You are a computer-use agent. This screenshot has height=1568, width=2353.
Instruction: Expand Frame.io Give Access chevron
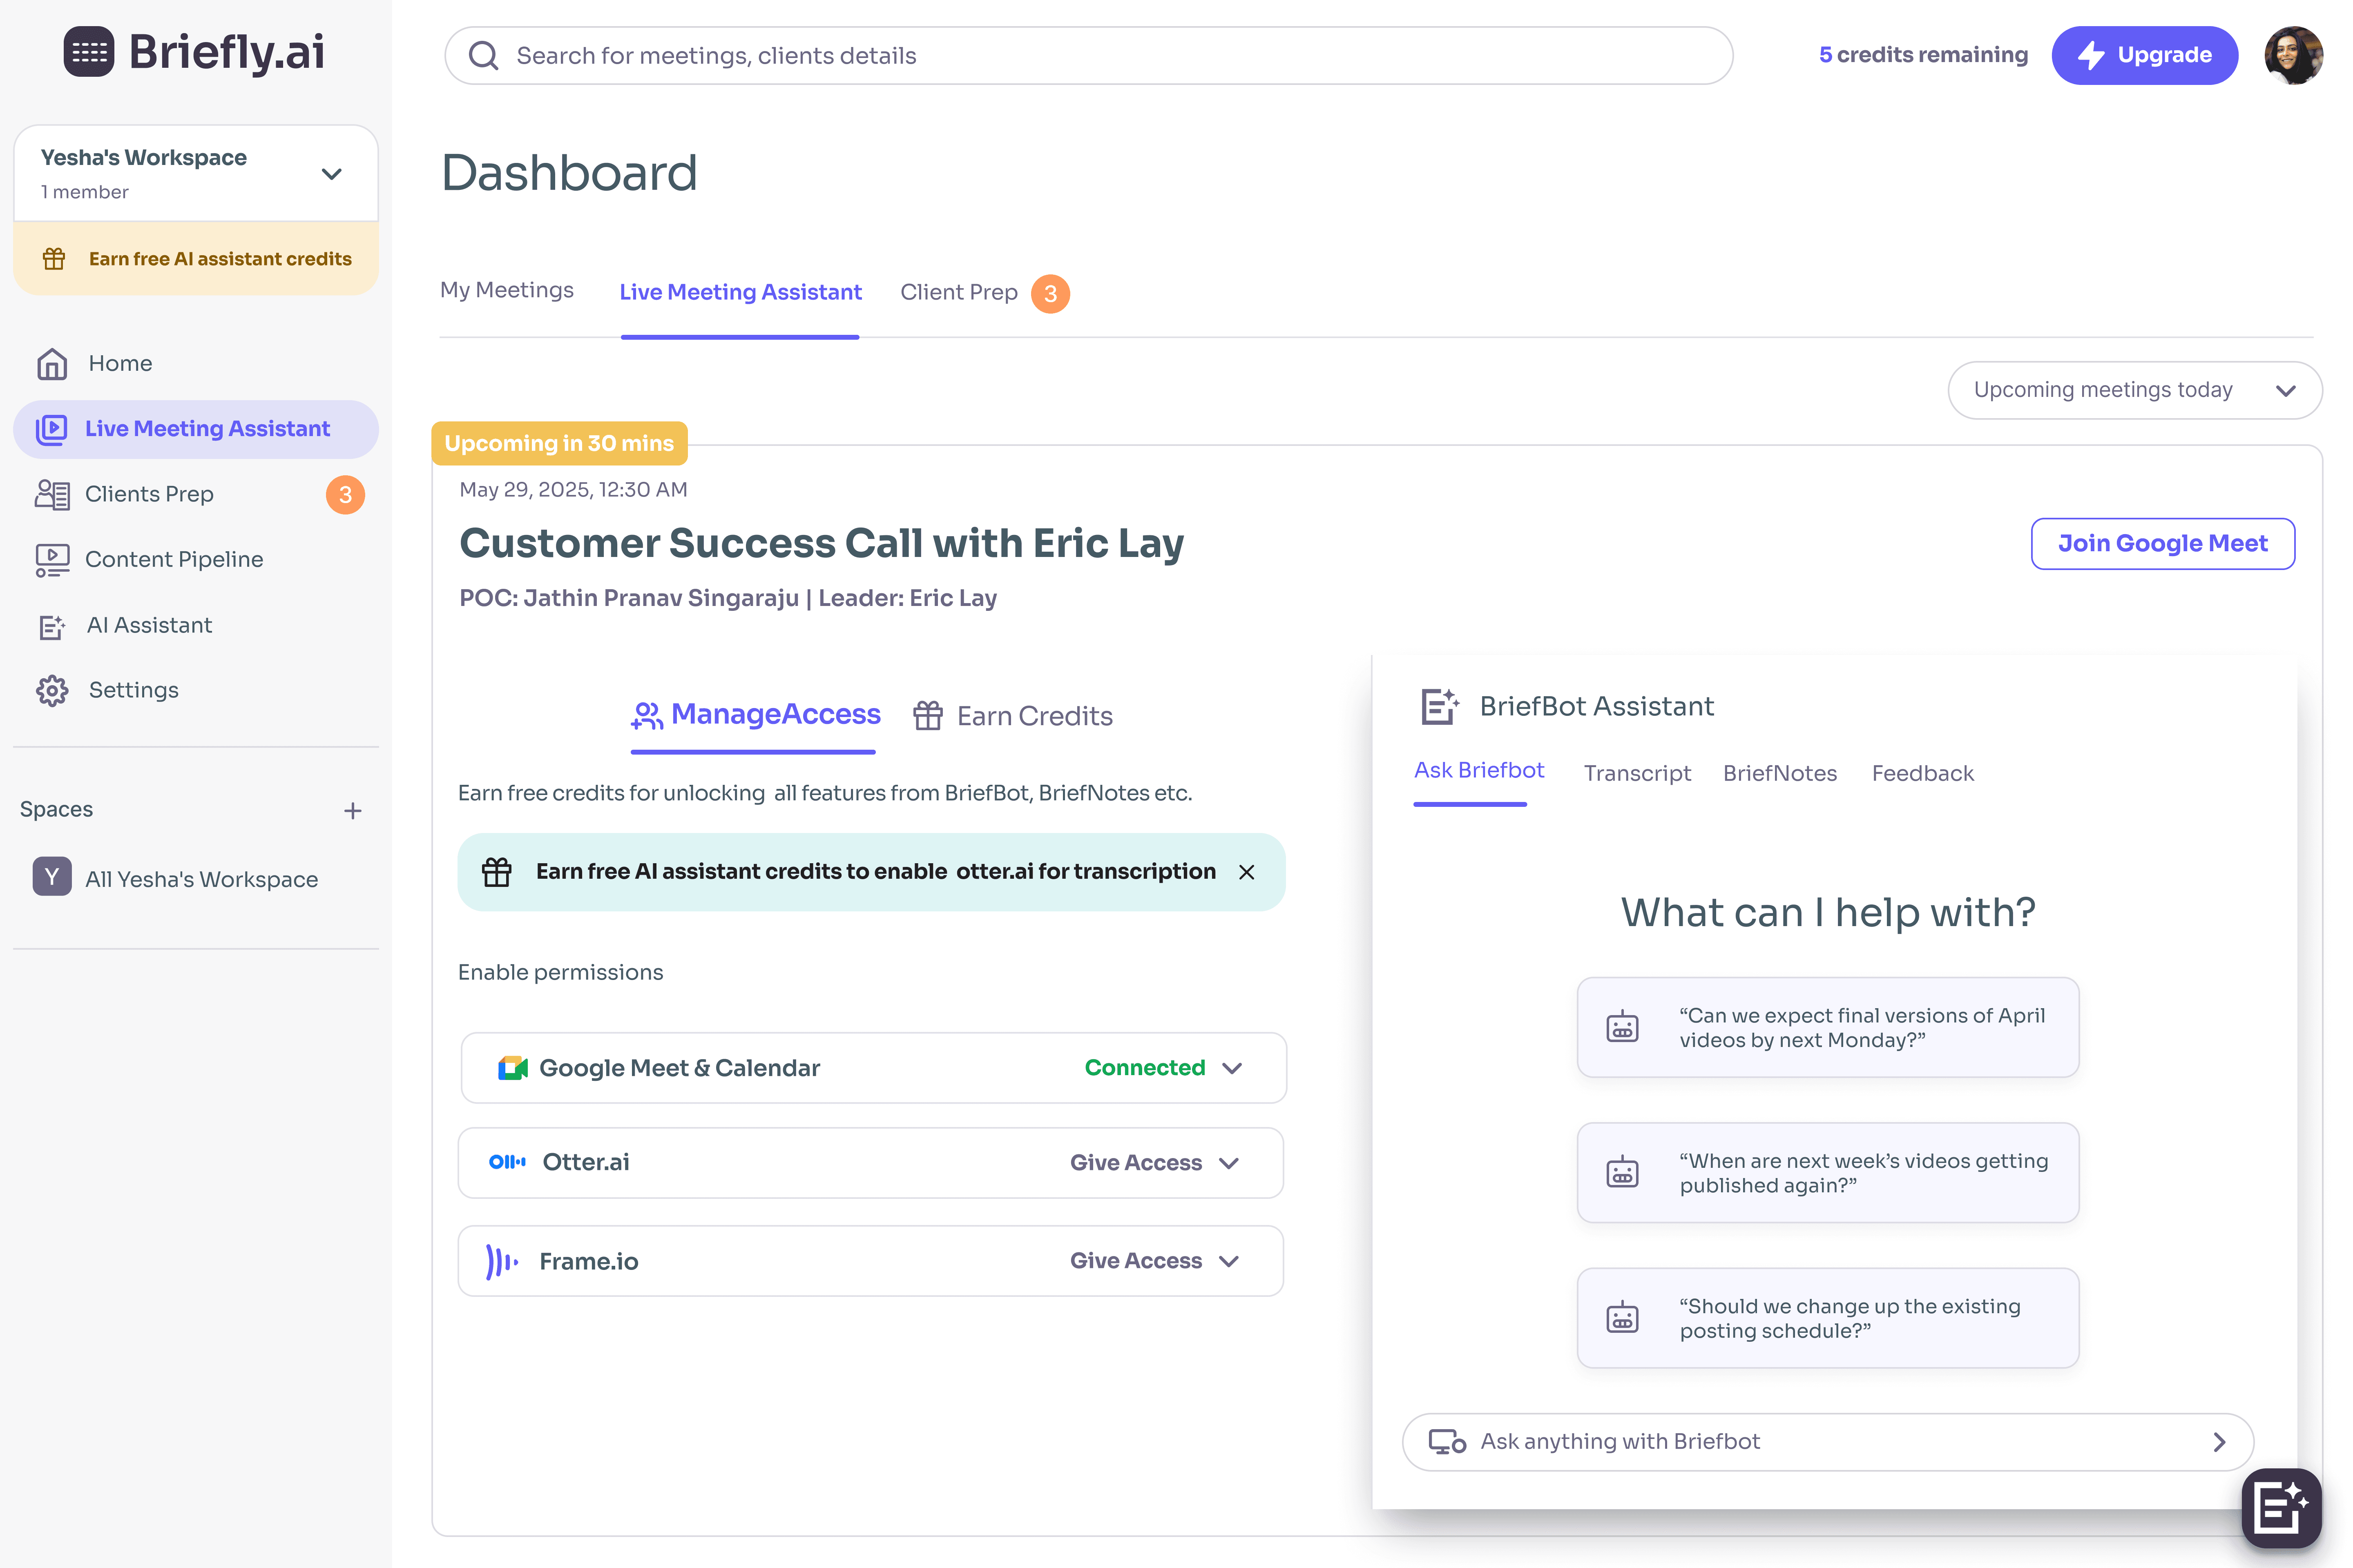(x=1230, y=1261)
